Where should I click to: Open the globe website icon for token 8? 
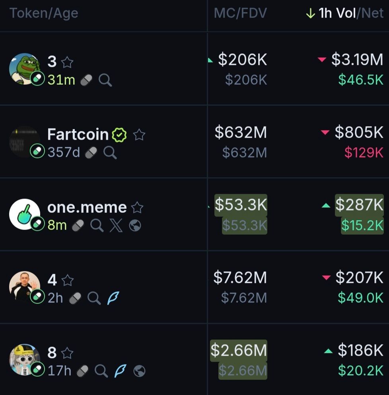coord(139,371)
